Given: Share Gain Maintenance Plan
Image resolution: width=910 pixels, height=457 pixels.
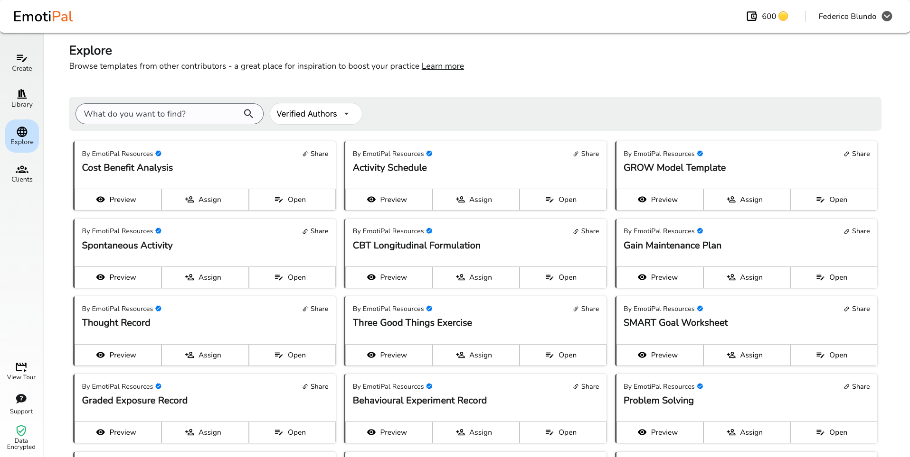Looking at the screenshot, I should pyautogui.click(x=857, y=231).
